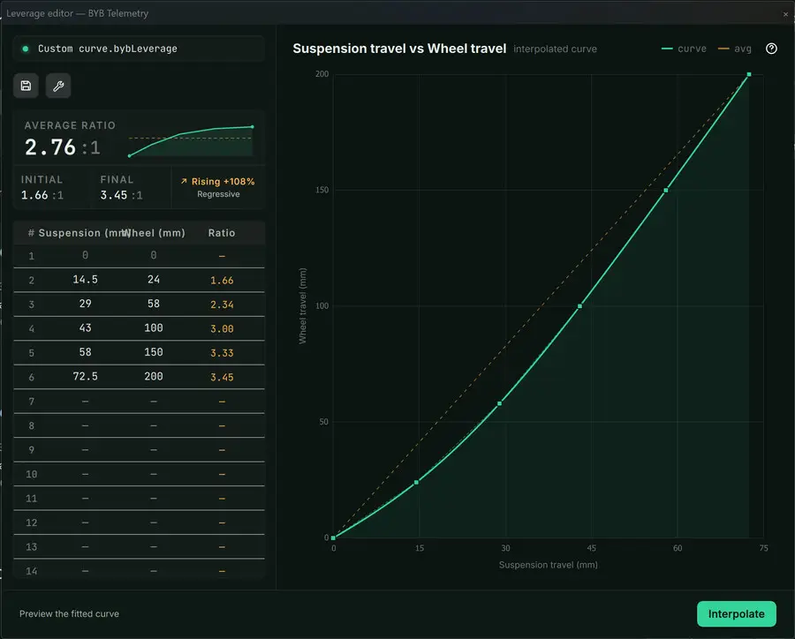Click the Rising +108% indicator

[218, 182]
